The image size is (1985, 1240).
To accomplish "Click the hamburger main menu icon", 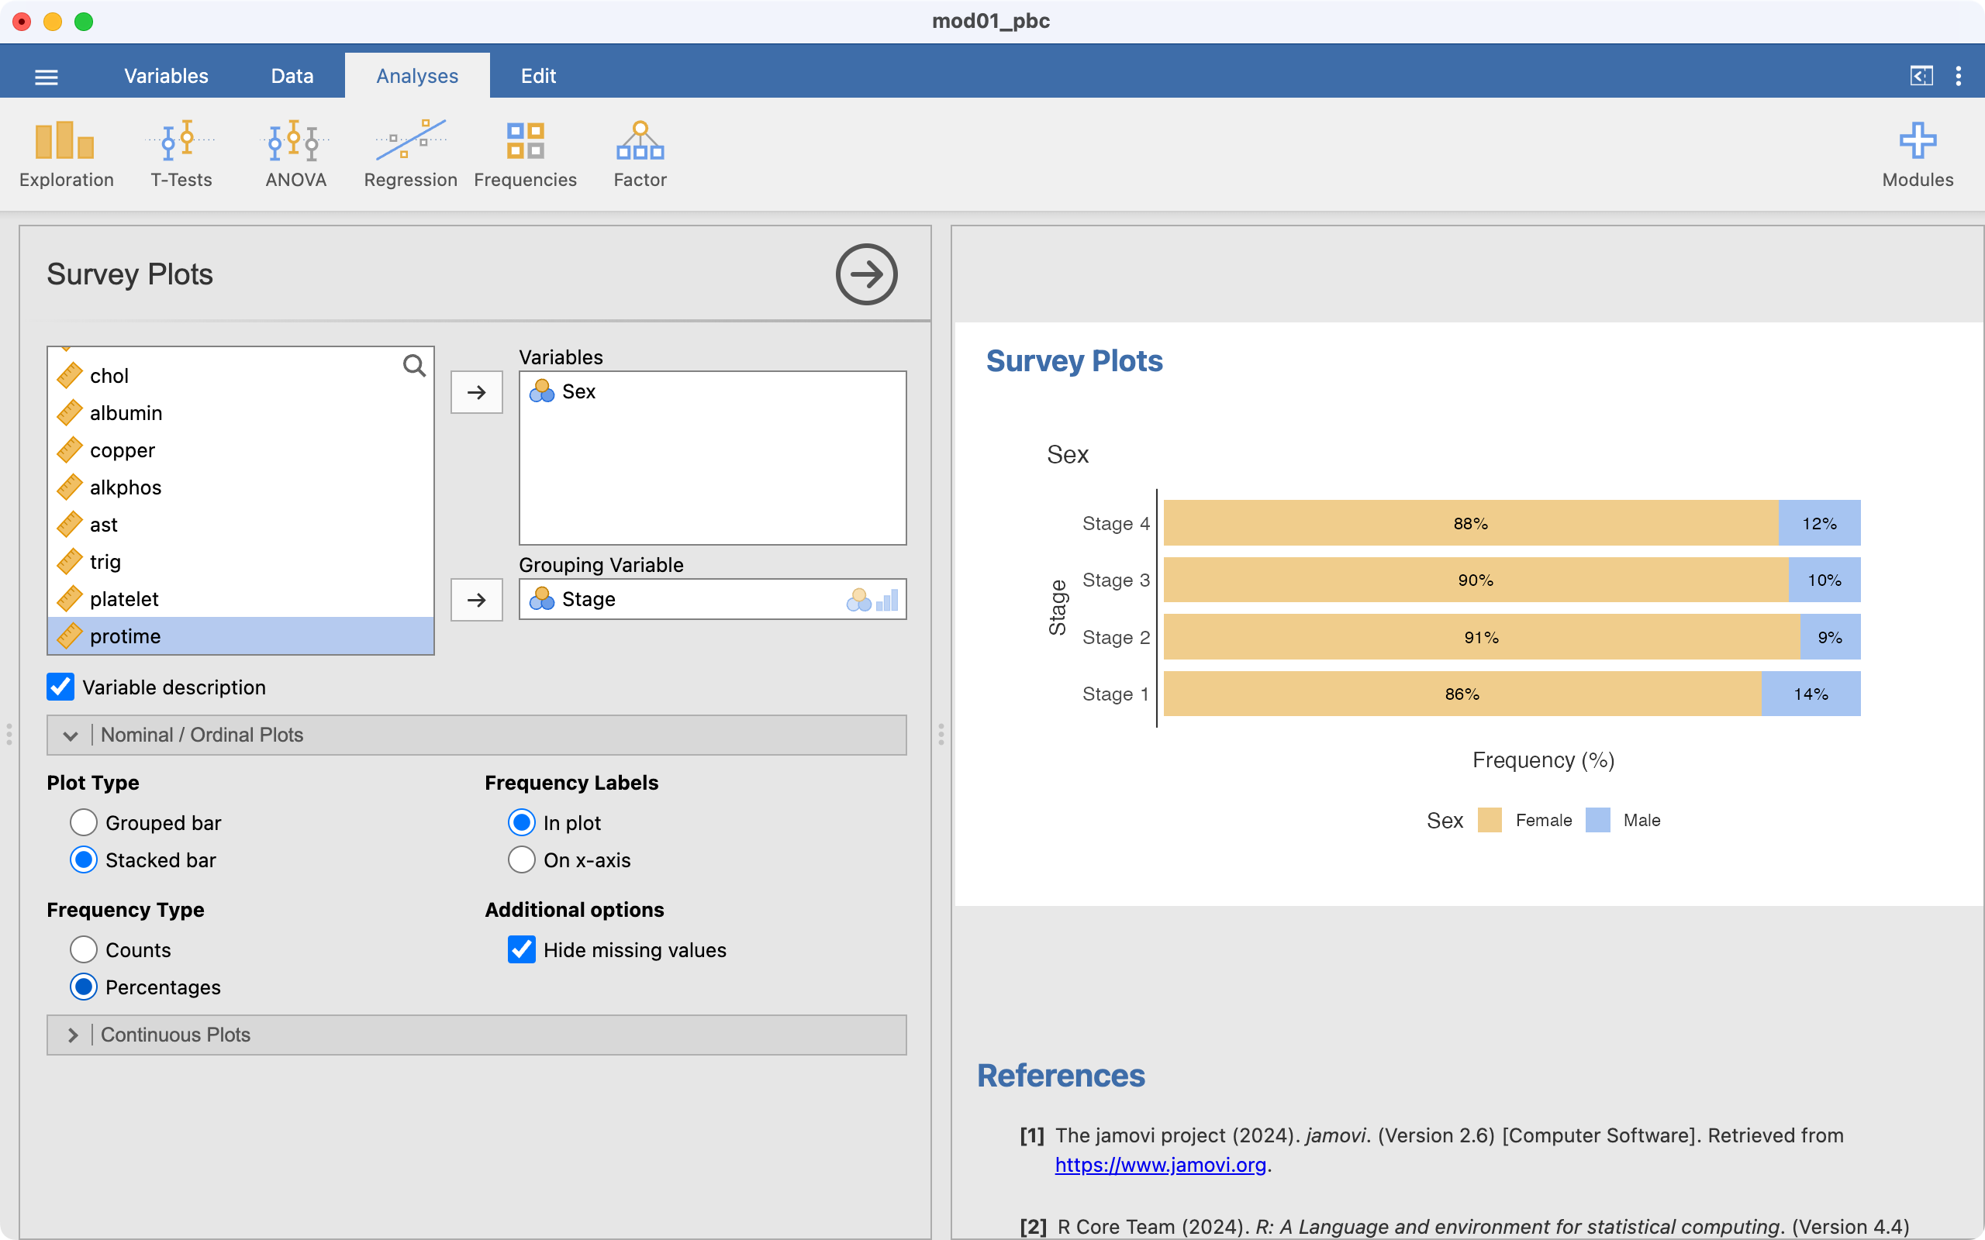I will 47,77.
